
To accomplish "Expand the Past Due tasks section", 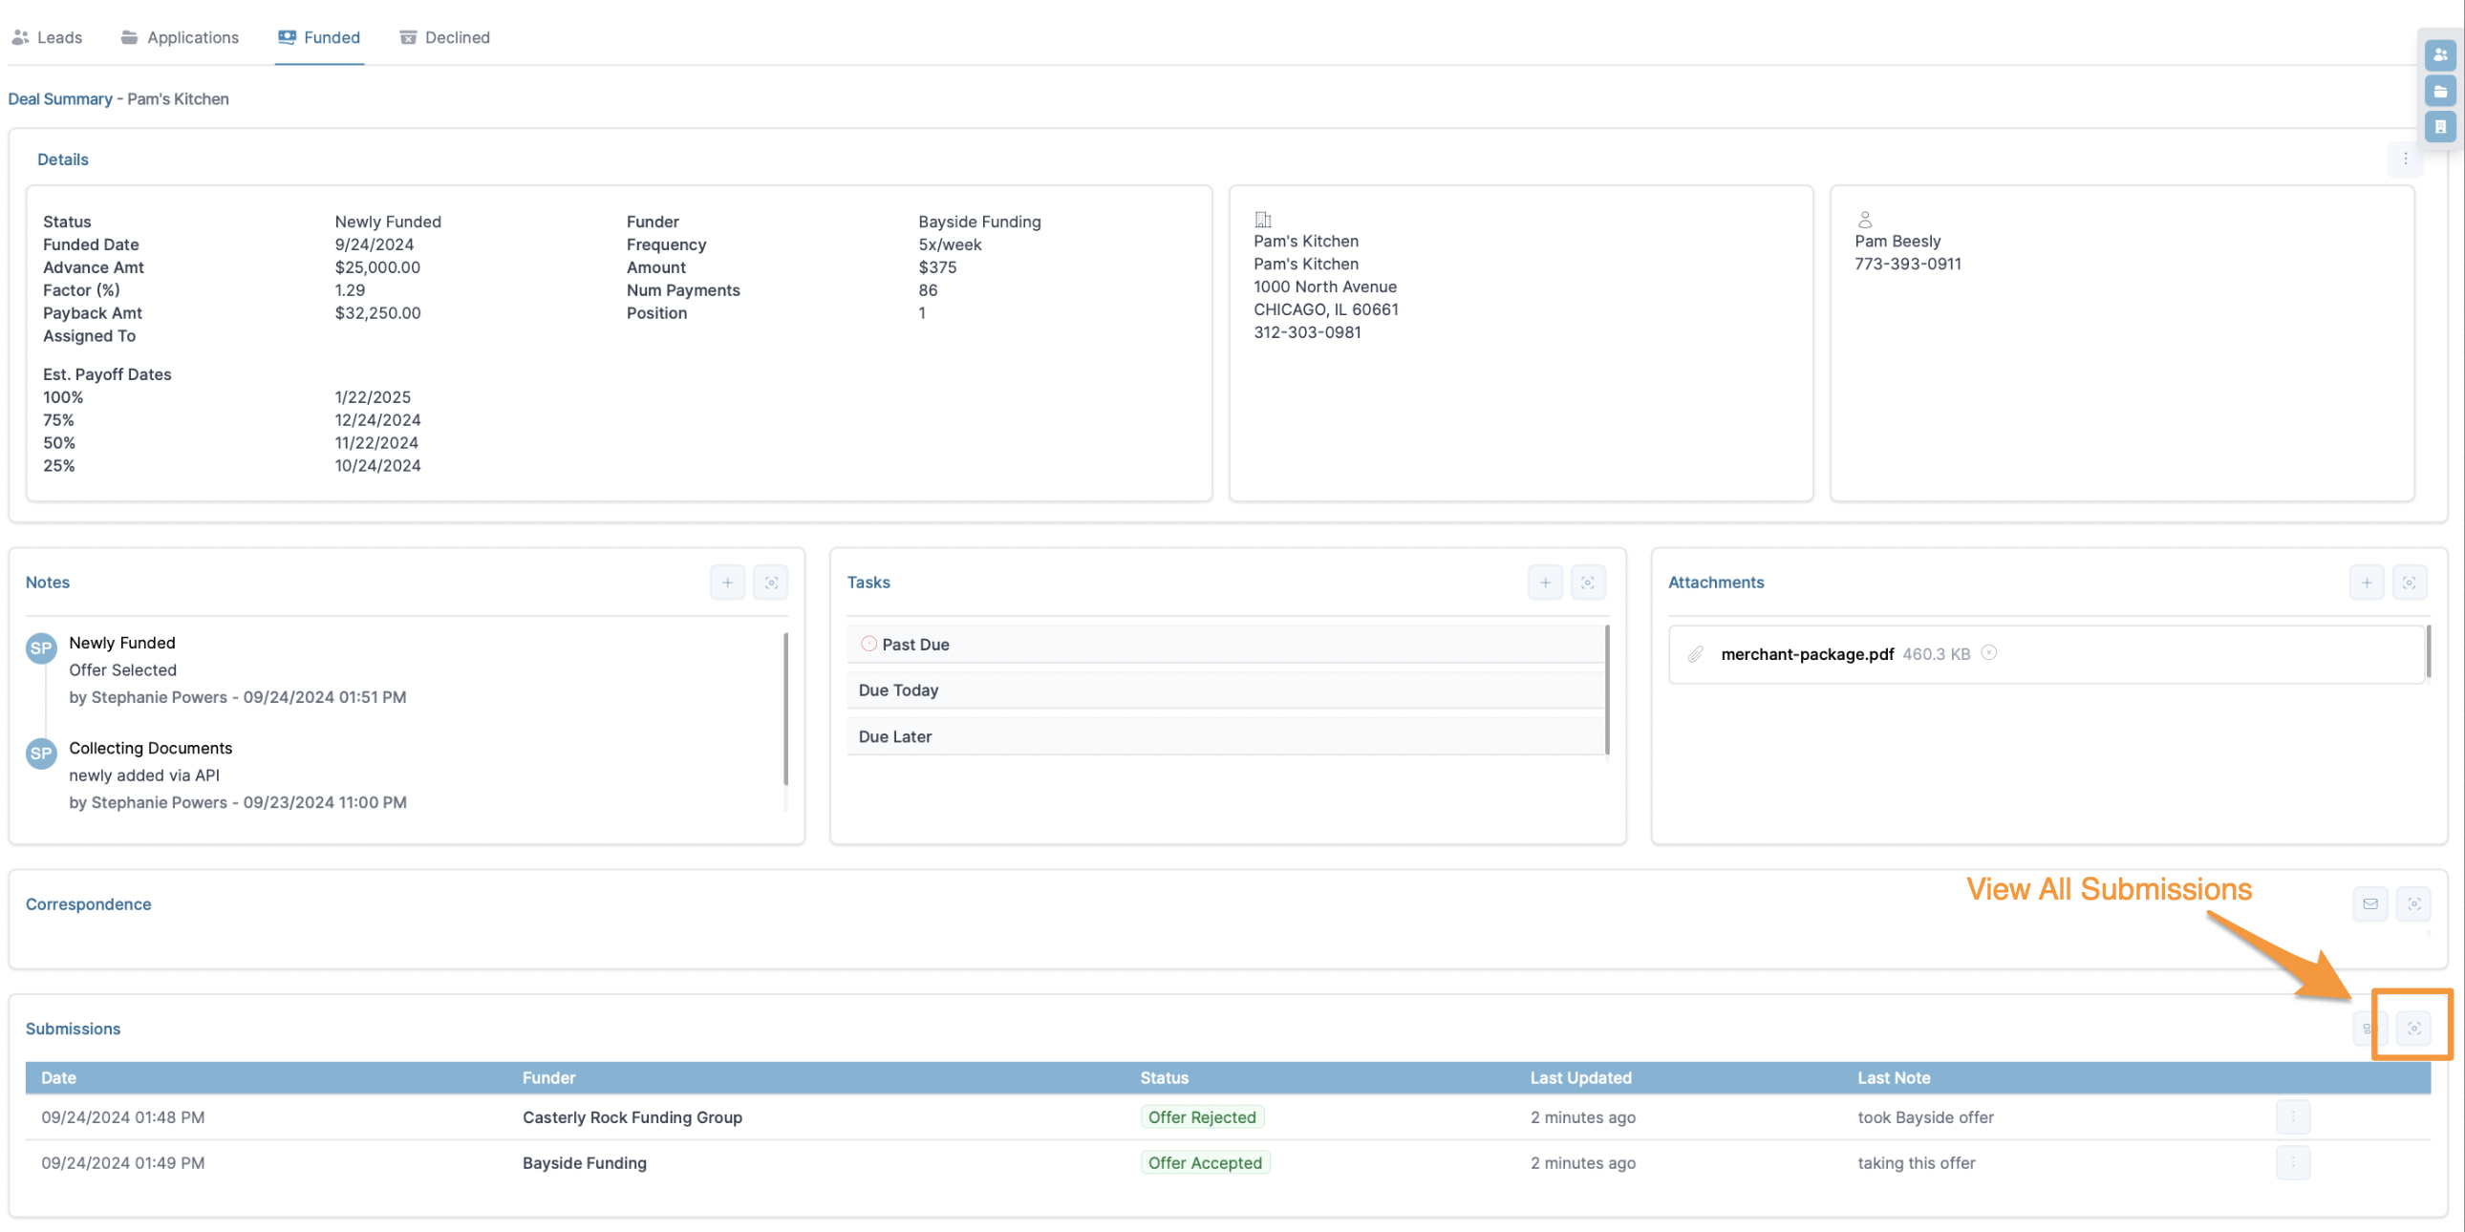I will [914, 645].
